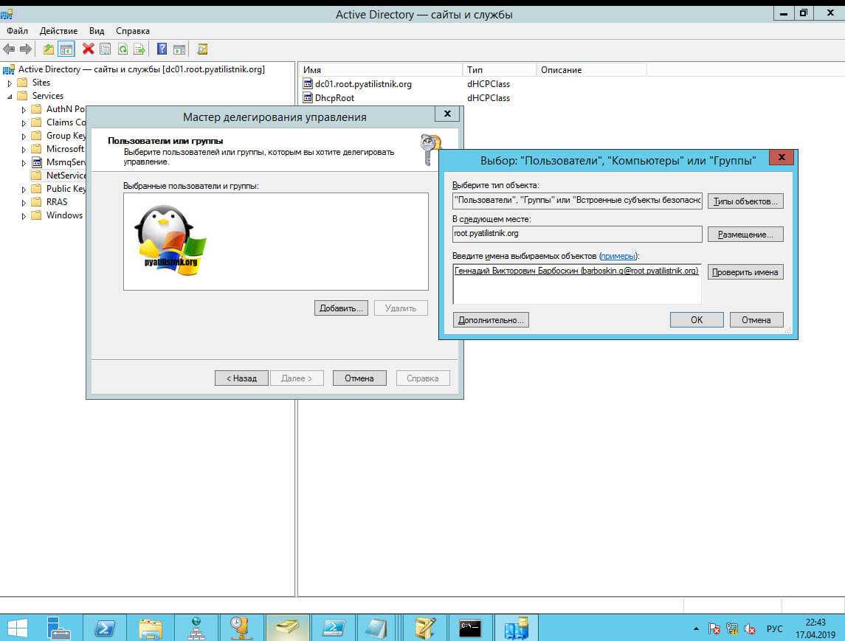Open the Вид menu
Screen dimensions: 845x641
pos(97,31)
